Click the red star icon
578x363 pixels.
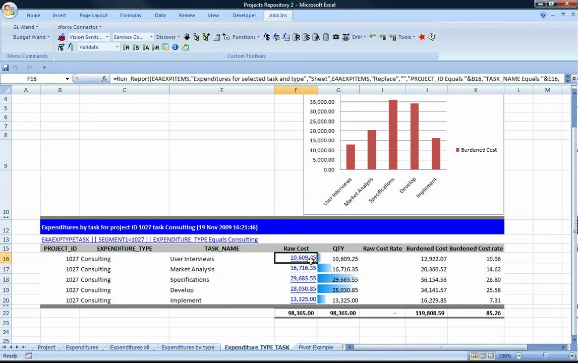pyautogui.click(x=422, y=37)
